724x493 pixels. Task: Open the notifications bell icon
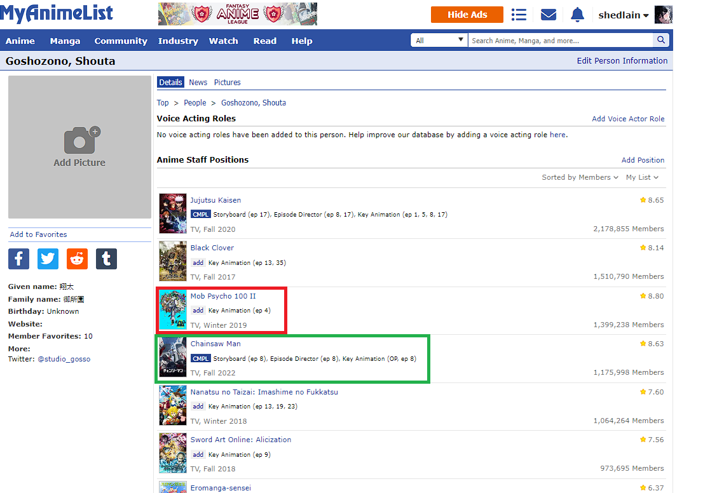pos(577,15)
